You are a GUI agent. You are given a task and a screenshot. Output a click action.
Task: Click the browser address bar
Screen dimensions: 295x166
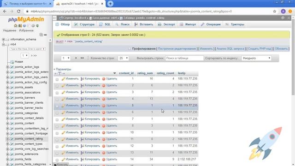coord(148,11)
